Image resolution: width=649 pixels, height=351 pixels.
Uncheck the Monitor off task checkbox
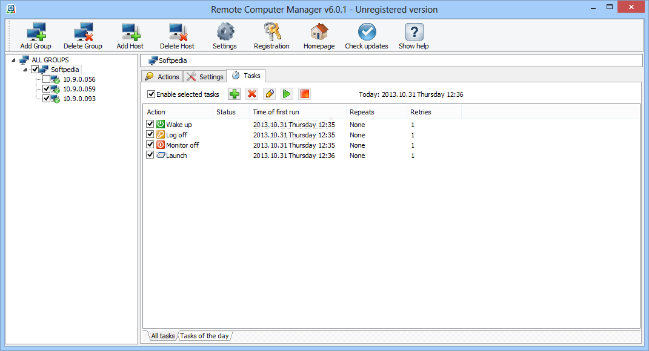150,144
